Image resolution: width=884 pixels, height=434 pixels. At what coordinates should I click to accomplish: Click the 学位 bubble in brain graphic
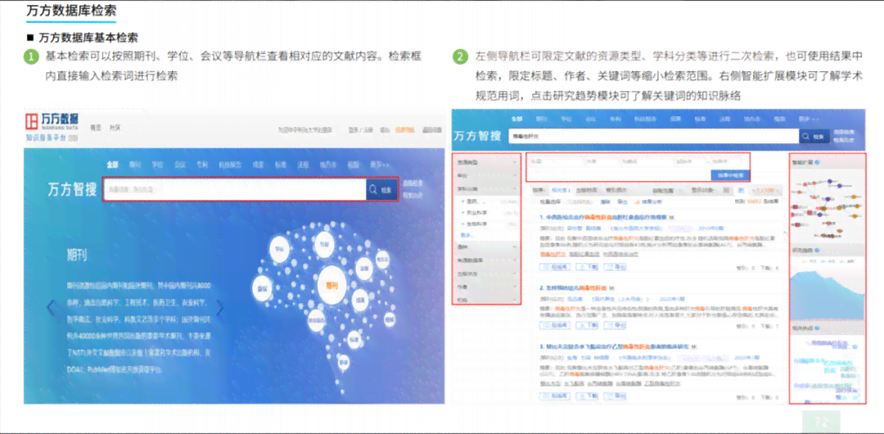pos(280,250)
